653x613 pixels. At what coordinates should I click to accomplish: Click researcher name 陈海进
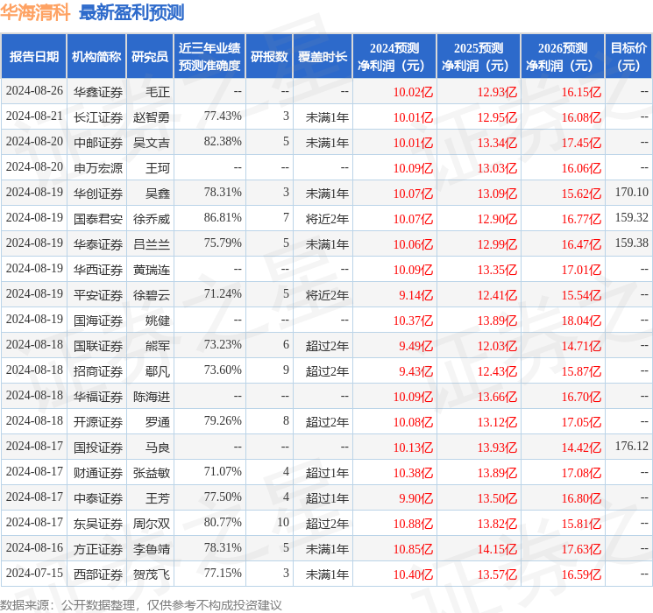151,397
